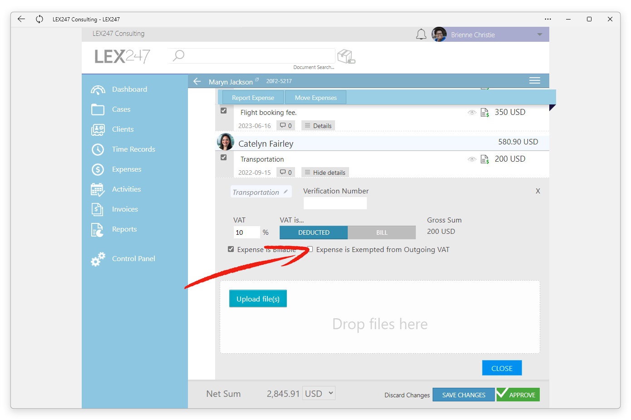Open the notifications bell icon
This screenshot has width=631, height=420.
[421, 35]
